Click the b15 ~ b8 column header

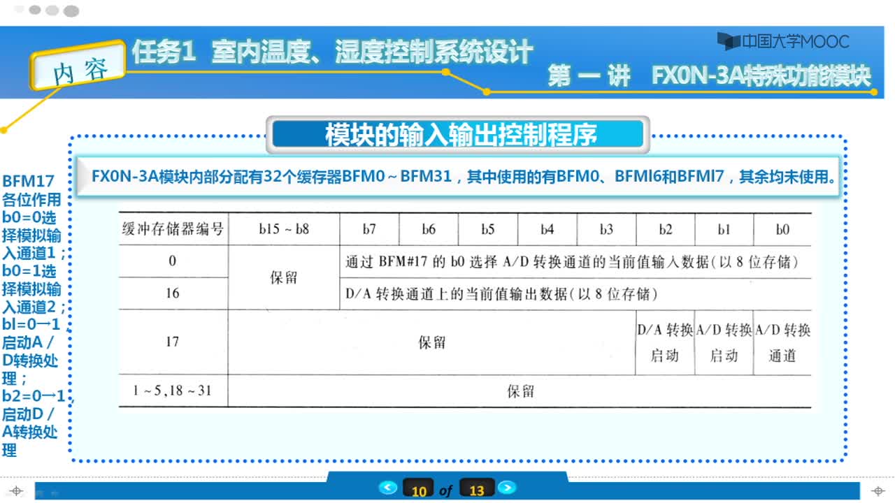point(283,228)
